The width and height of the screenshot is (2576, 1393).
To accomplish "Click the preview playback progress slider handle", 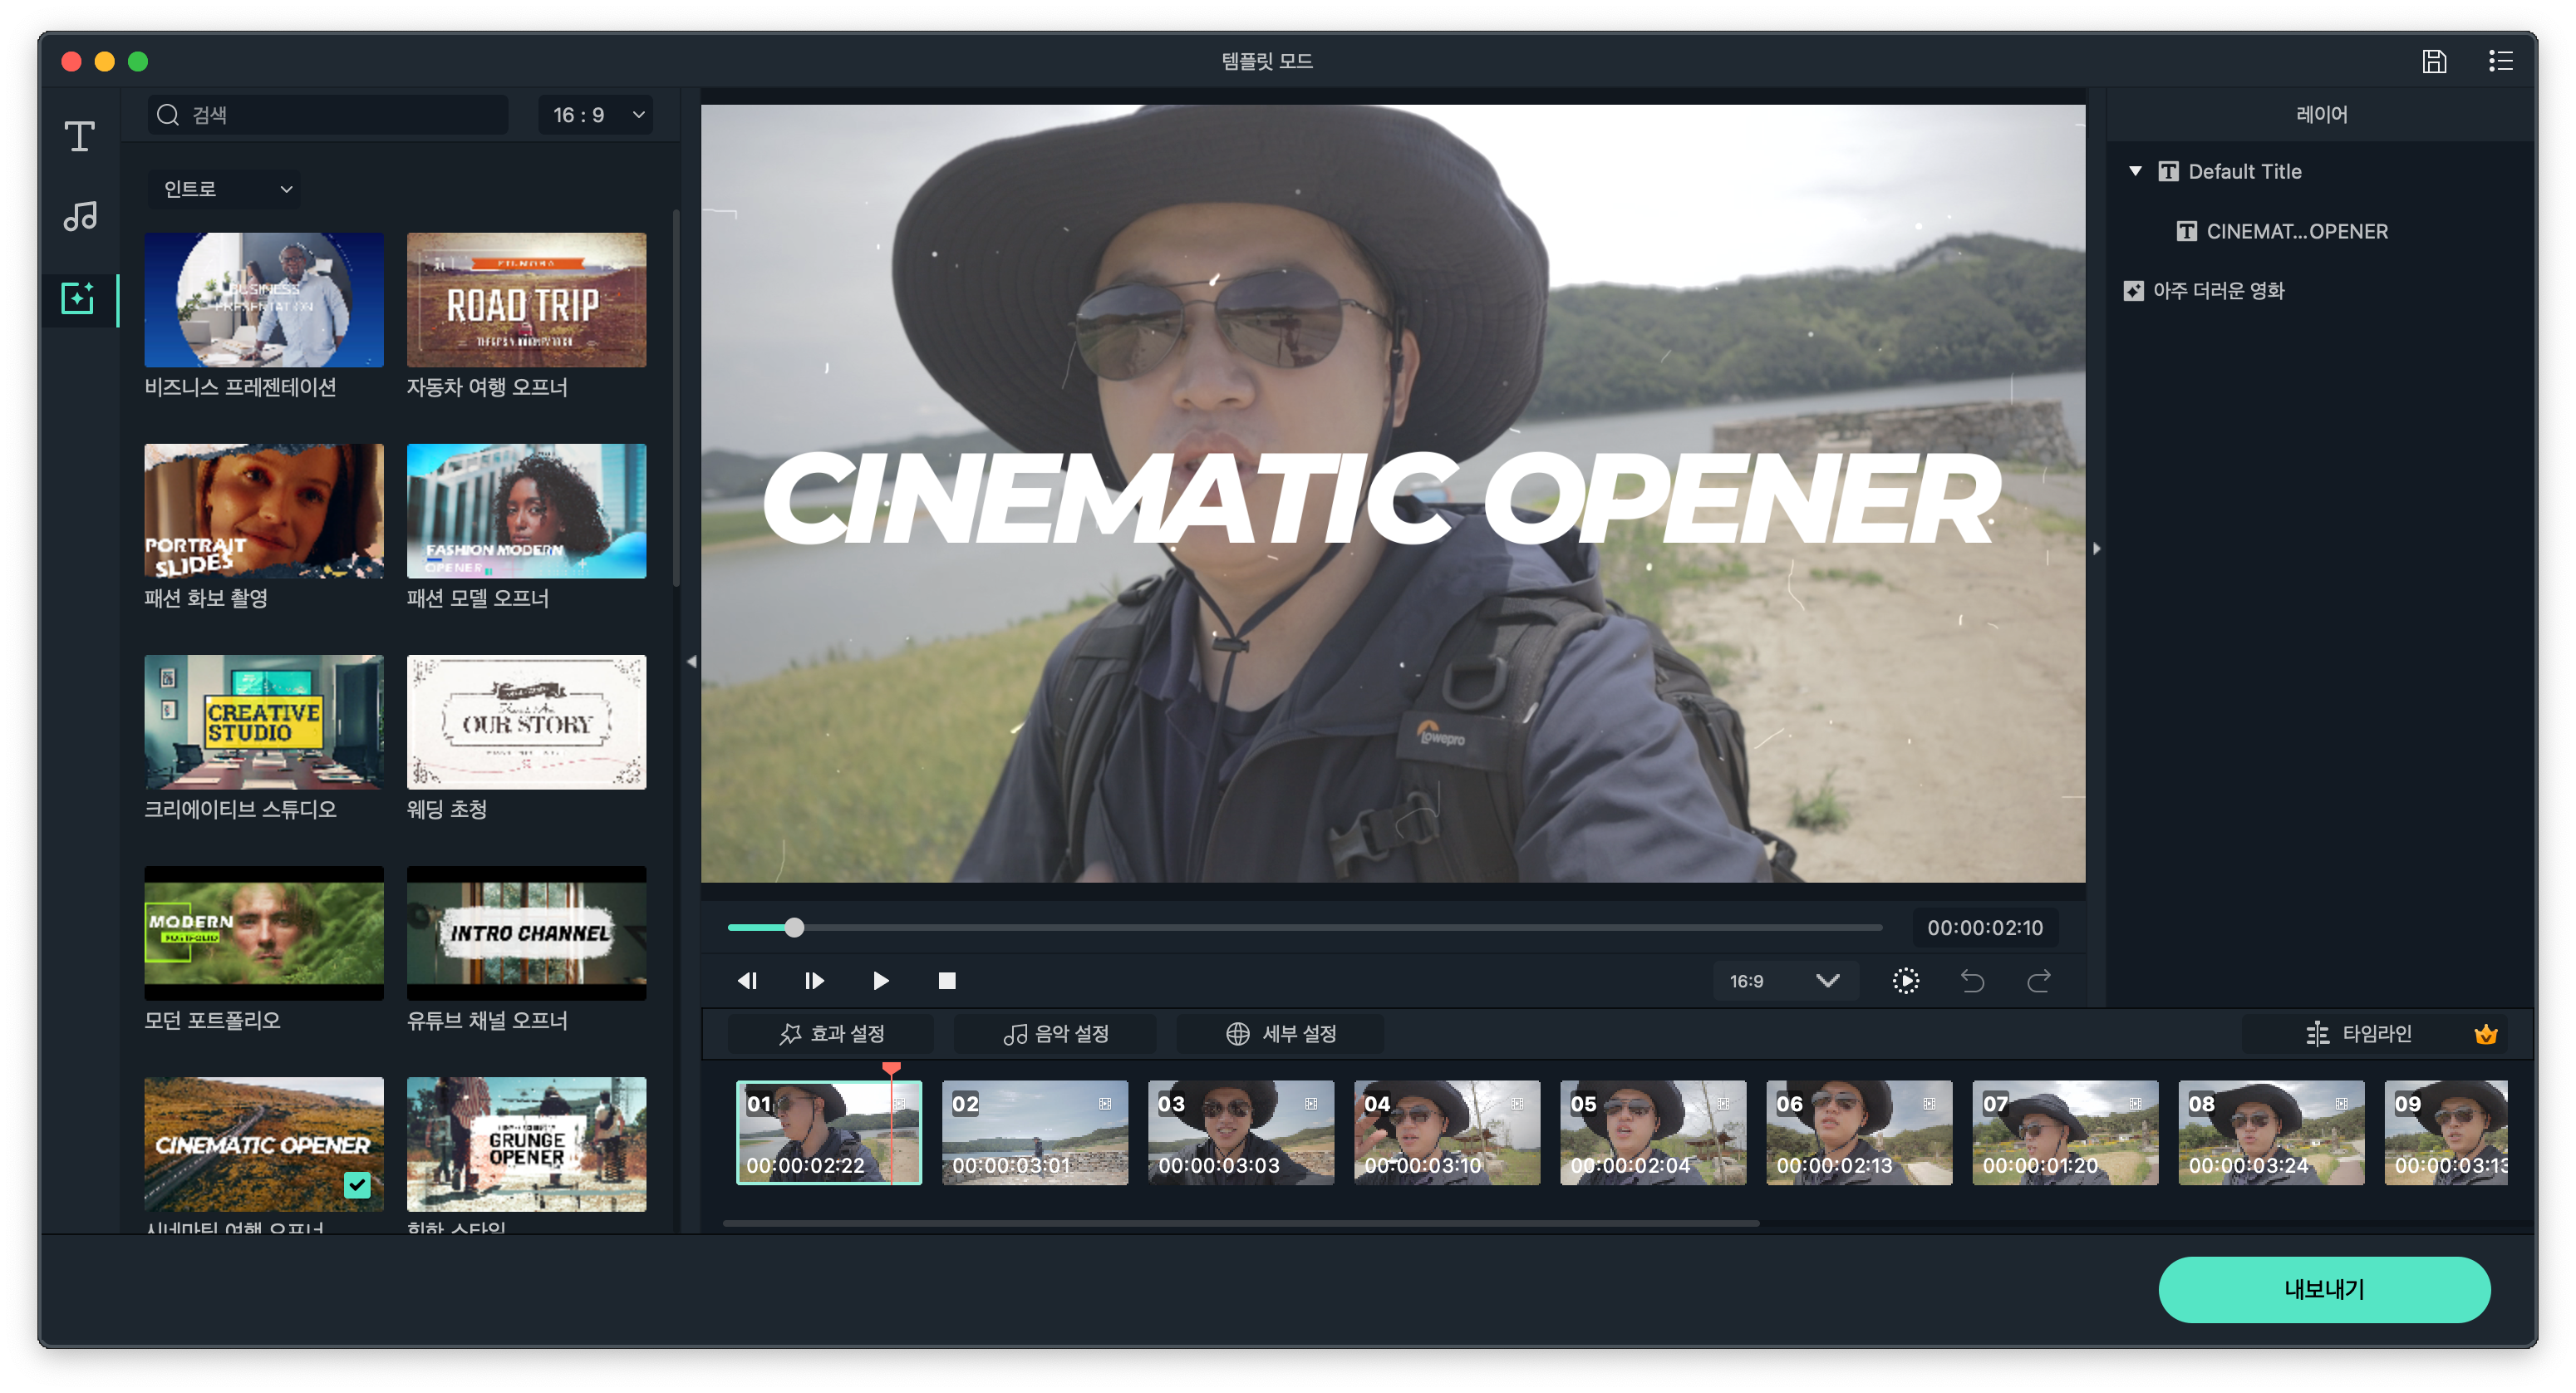I will coord(794,928).
